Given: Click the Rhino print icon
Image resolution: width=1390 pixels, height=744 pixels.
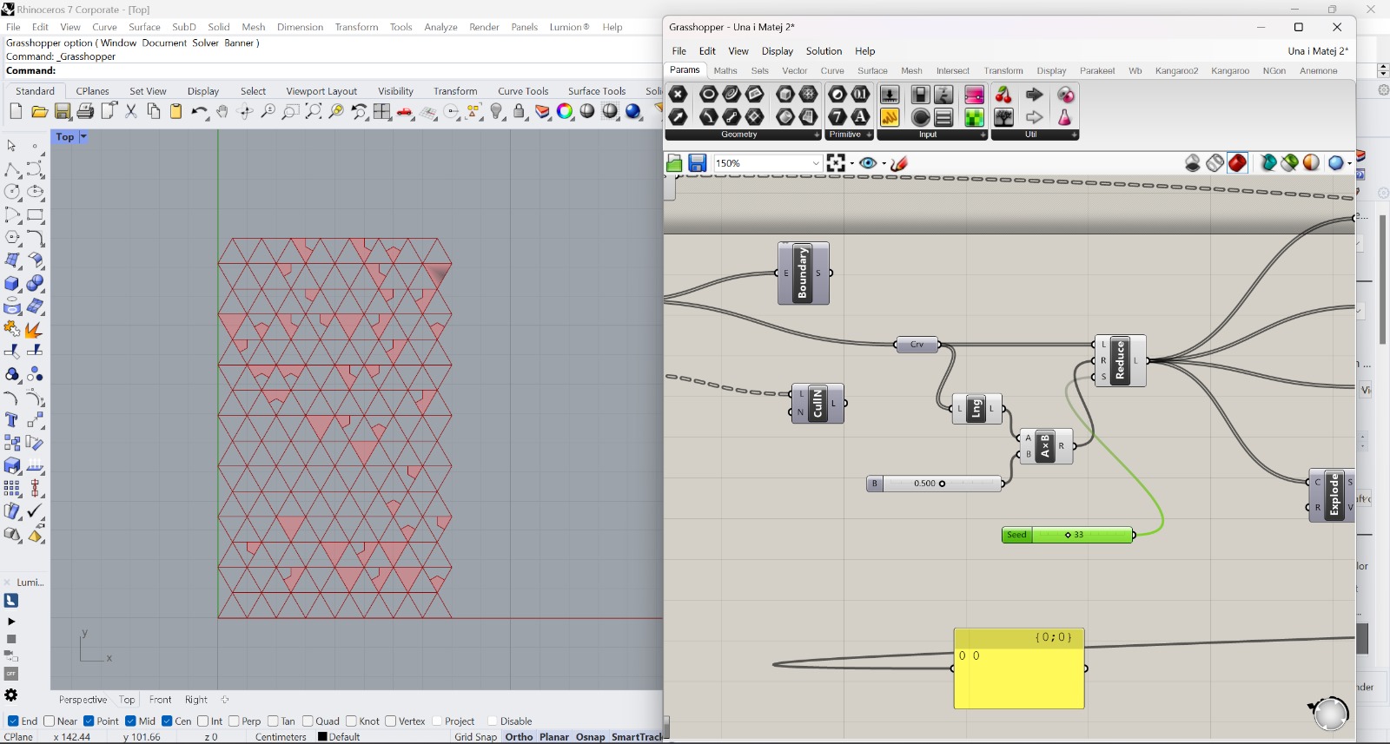Looking at the screenshot, I should (85, 111).
